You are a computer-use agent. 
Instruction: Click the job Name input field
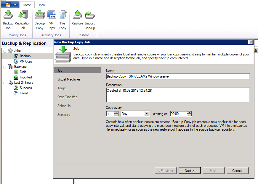(x=178, y=76)
